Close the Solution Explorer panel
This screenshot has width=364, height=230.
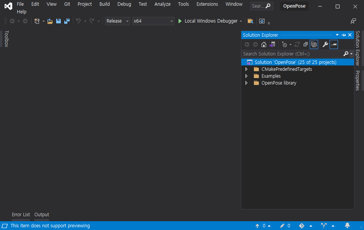(350, 35)
